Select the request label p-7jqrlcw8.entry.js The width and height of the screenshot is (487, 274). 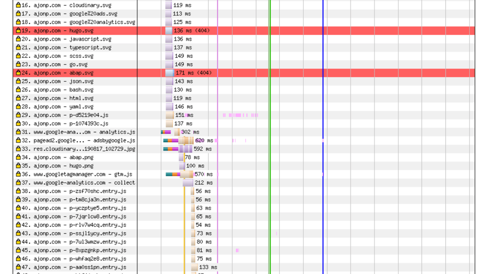point(74,216)
